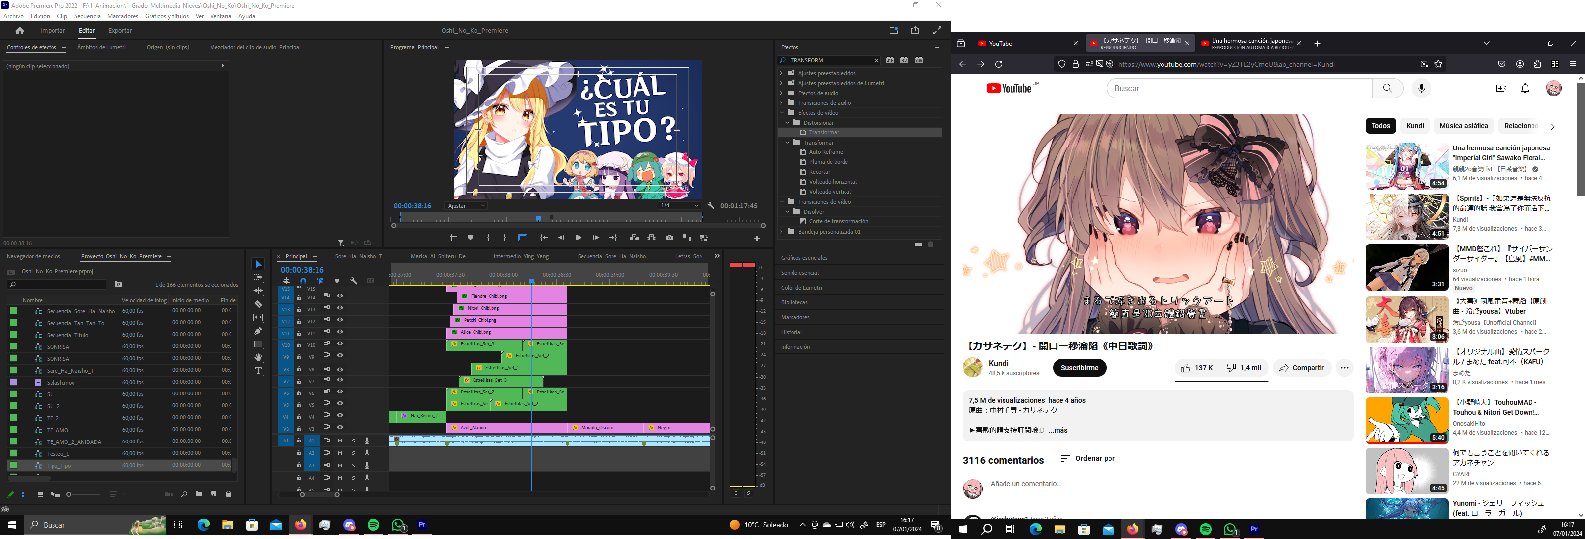
Task: Mark Out point in Program monitor
Action: click(x=504, y=238)
